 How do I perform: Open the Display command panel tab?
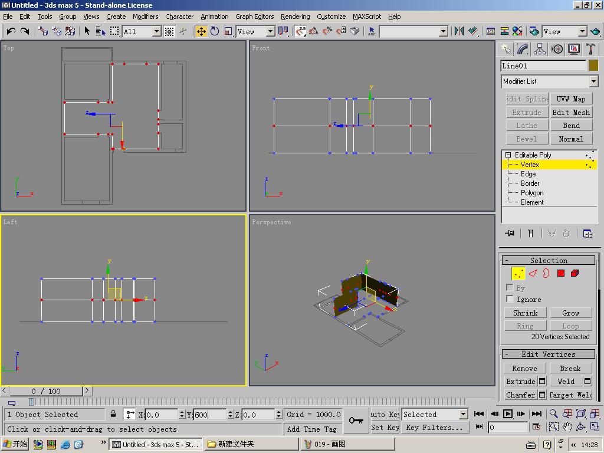[574, 49]
